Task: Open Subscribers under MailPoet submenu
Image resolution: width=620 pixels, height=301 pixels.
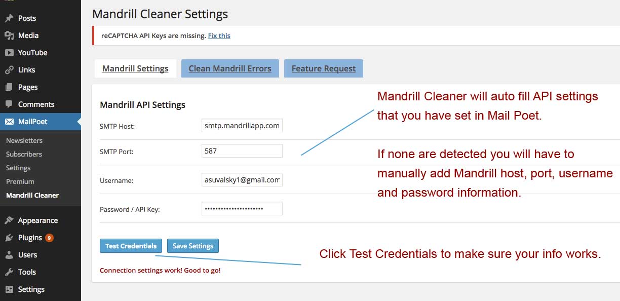Action: (x=24, y=154)
